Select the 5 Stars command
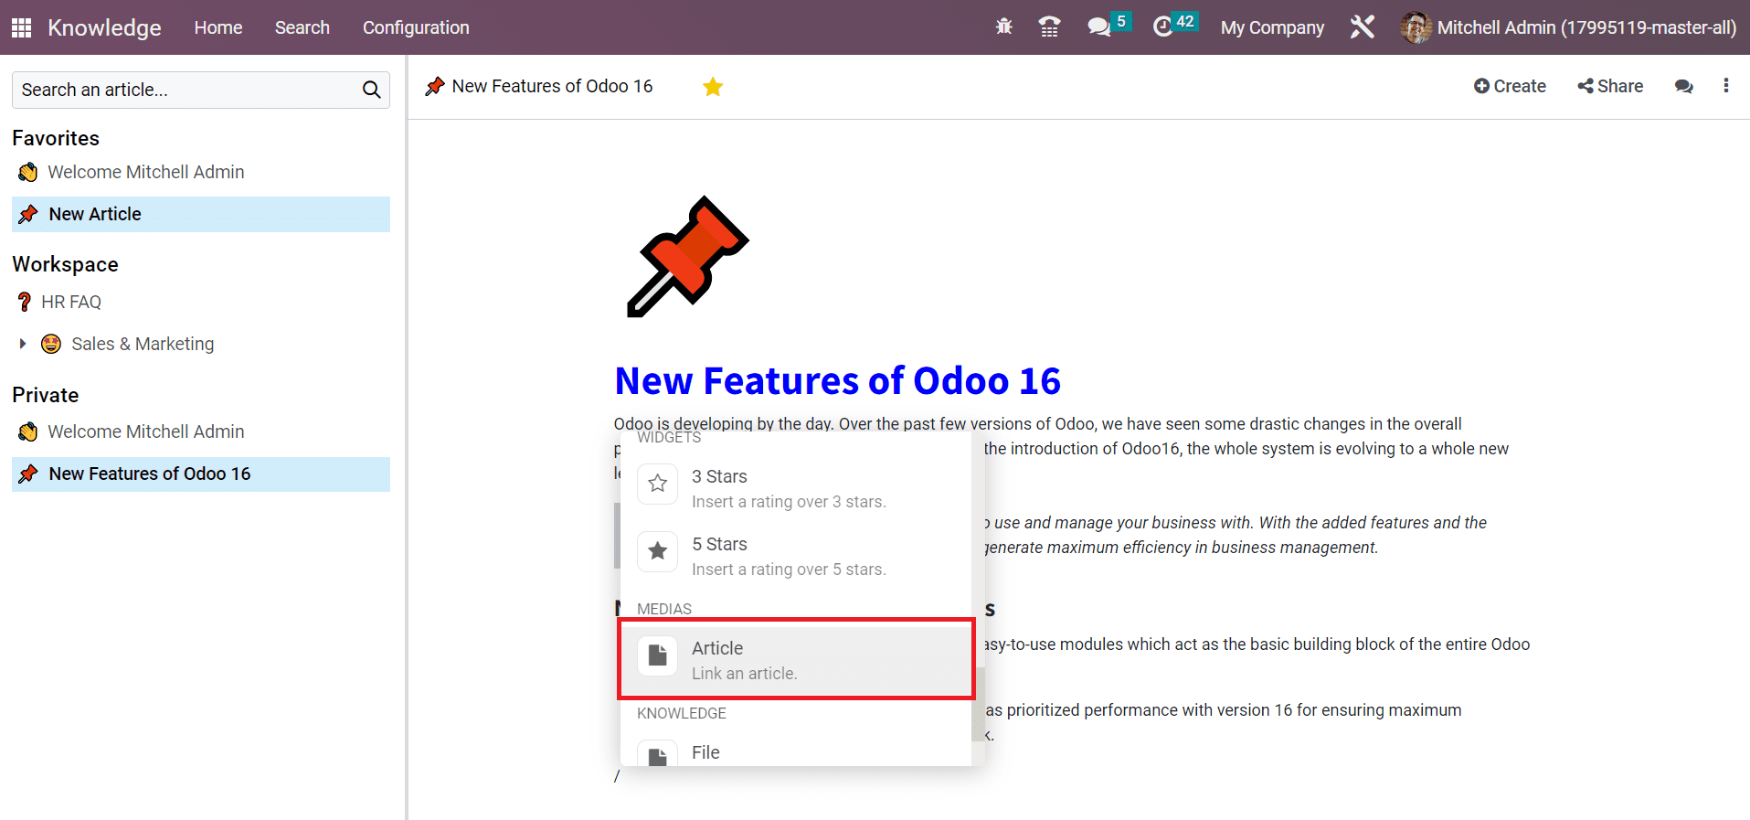 pos(795,556)
